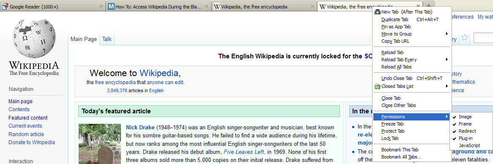
Task: Click the Today's featured article heading
Action: (116, 111)
